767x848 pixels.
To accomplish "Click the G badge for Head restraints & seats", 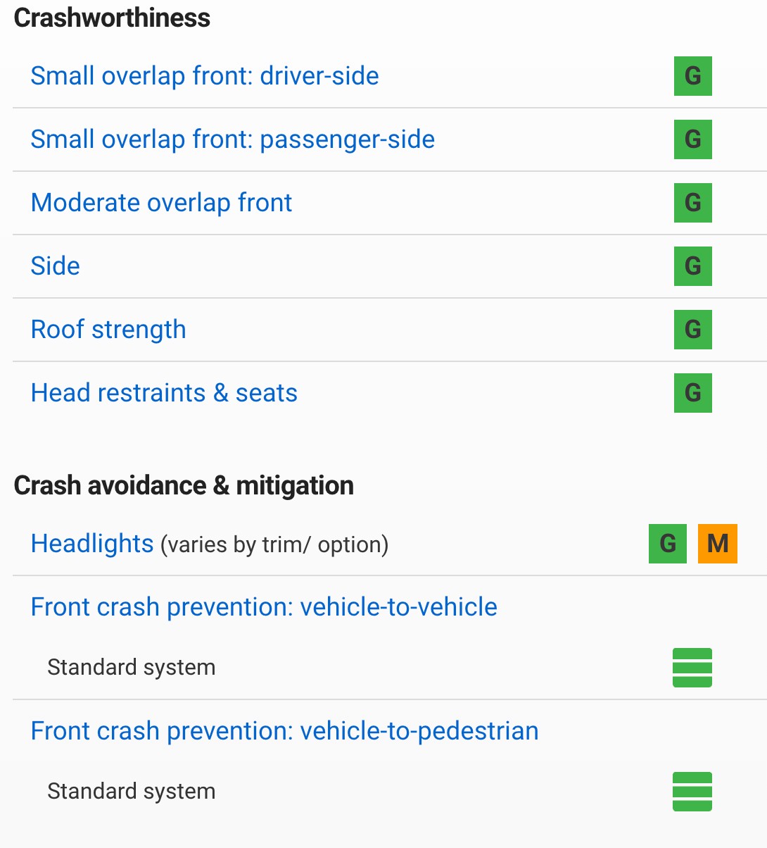I will point(693,393).
